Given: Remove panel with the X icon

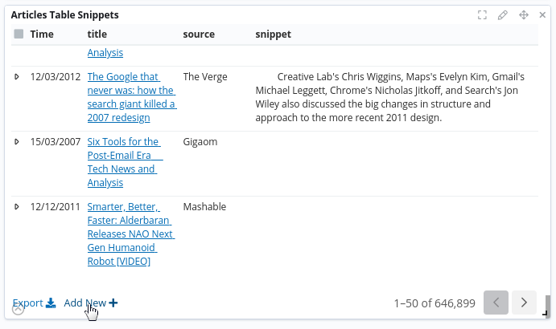Looking at the screenshot, I should (x=543, y=15).
